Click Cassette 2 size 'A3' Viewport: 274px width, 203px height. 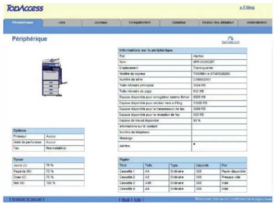click(x=147, y=177)
